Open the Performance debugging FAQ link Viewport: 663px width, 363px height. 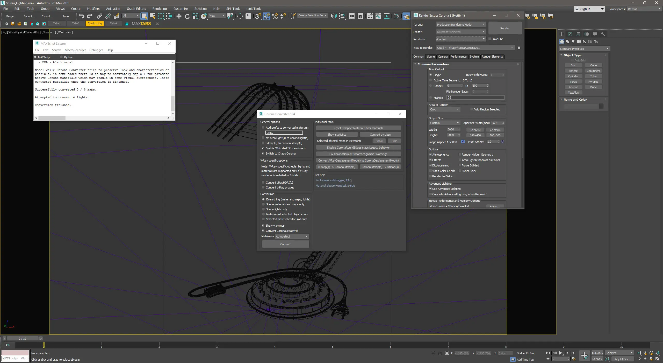333,180
